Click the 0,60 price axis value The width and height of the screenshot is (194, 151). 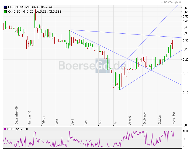(x=186, y=8)
